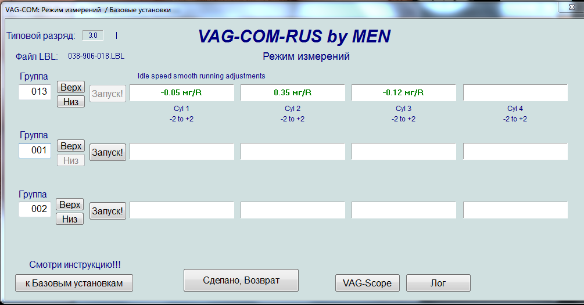Open the Лог button
This screenshot has height=305, width=584.
[x=438, y=283]
